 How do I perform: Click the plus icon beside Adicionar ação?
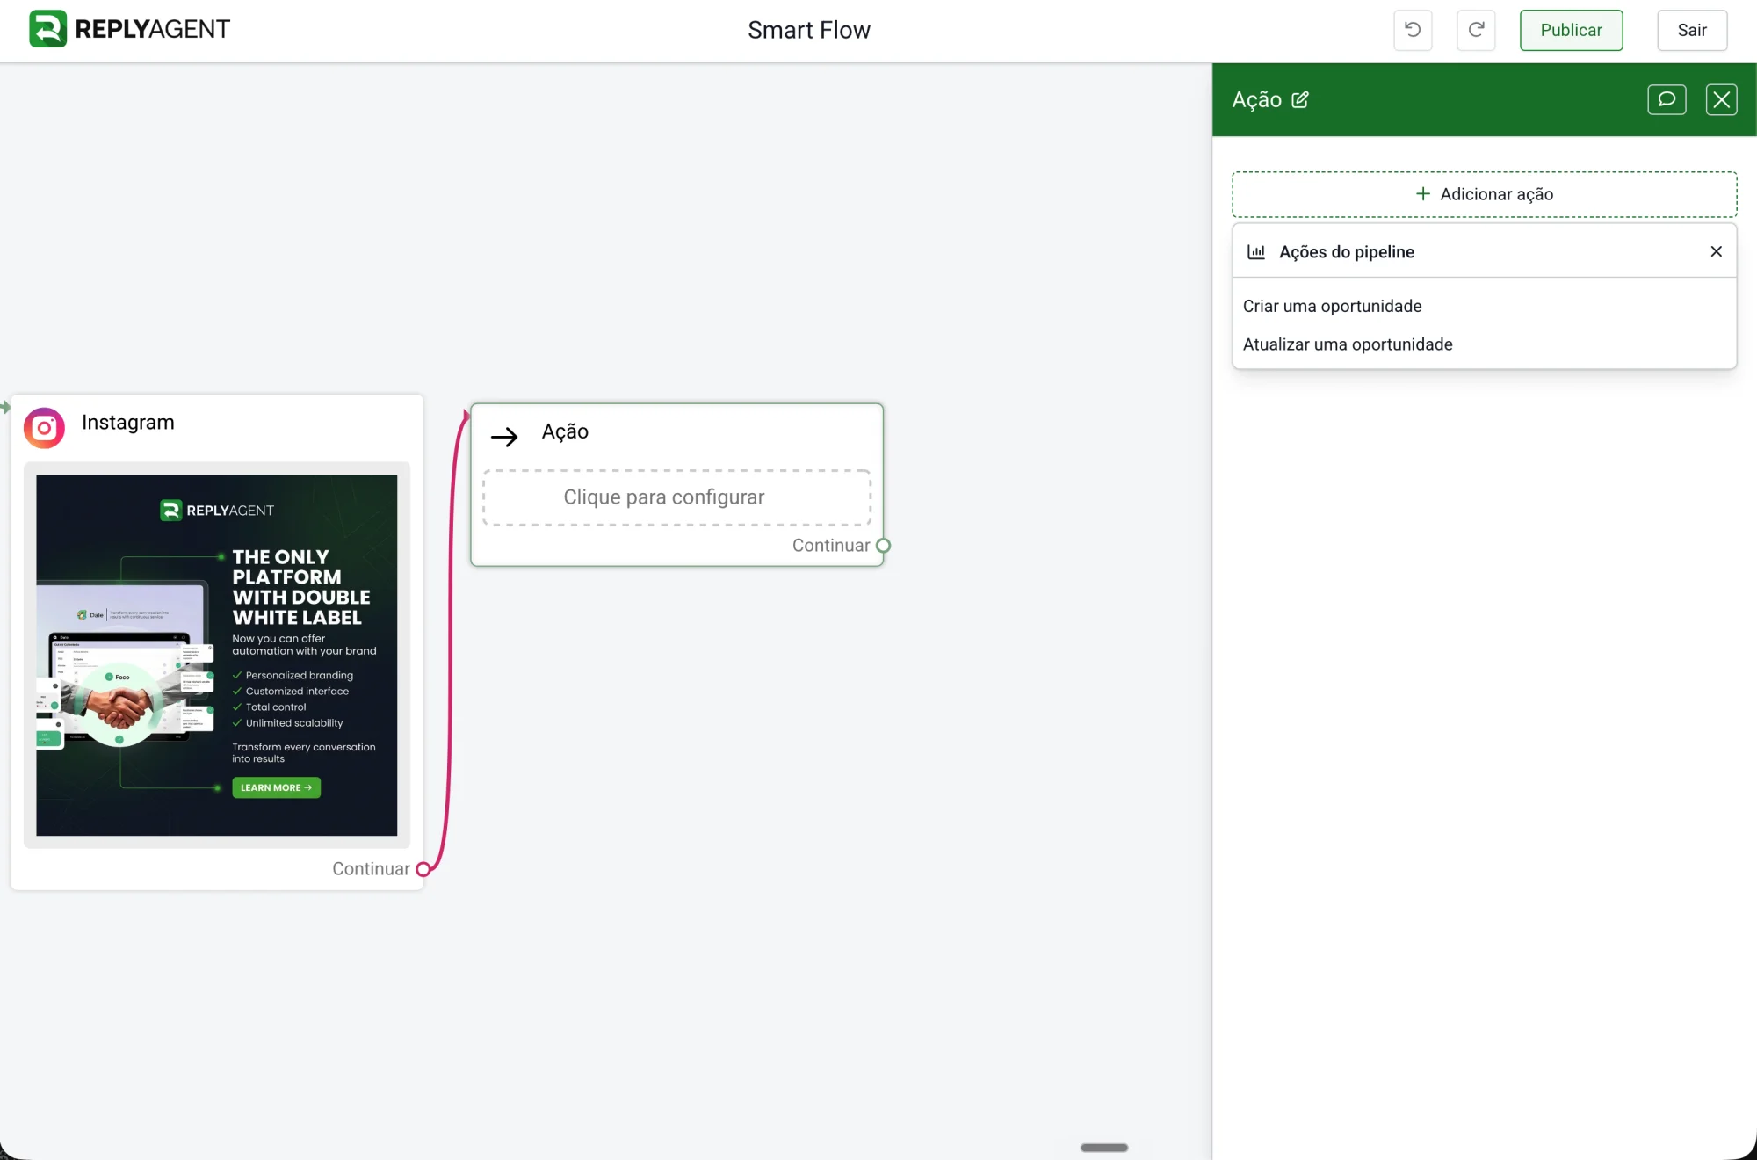click(x=1422, y=193)
